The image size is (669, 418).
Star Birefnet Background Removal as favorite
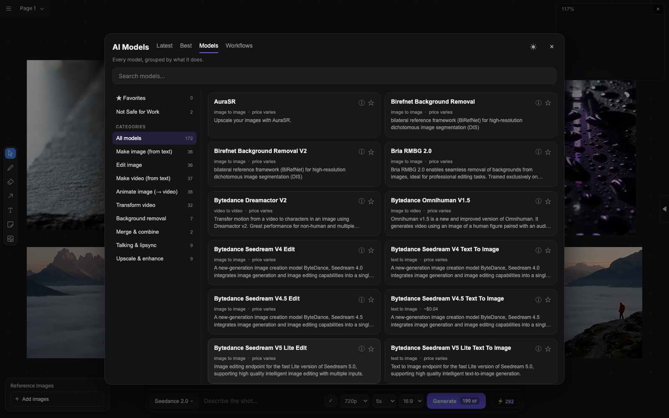pos(548,103)
